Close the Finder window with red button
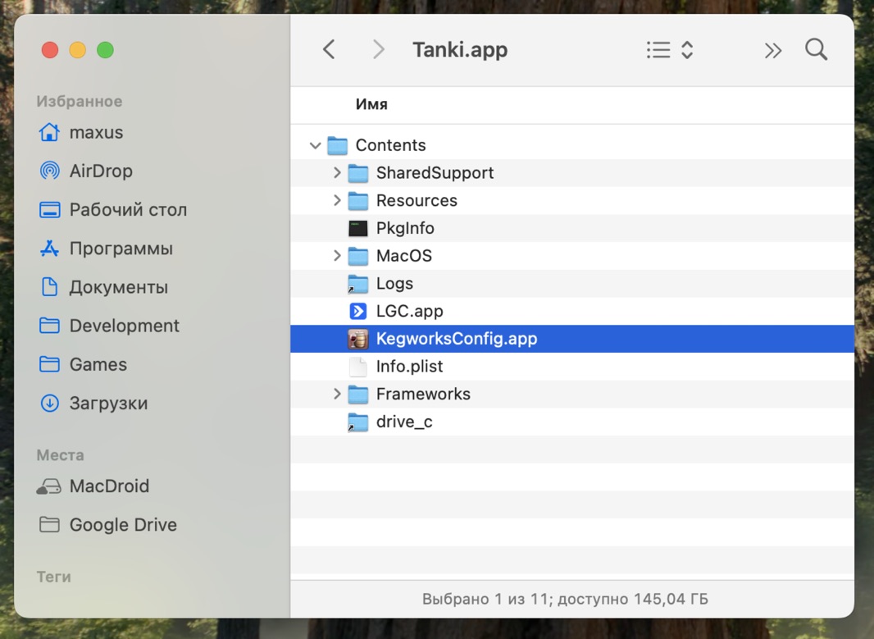Screen dimensions: 874x639 [x=50, y=50]
